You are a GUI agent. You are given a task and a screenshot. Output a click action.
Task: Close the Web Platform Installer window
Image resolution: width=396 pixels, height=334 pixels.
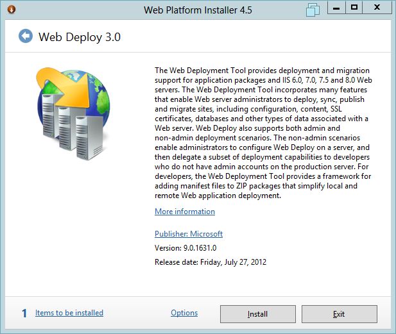point(377,8)
